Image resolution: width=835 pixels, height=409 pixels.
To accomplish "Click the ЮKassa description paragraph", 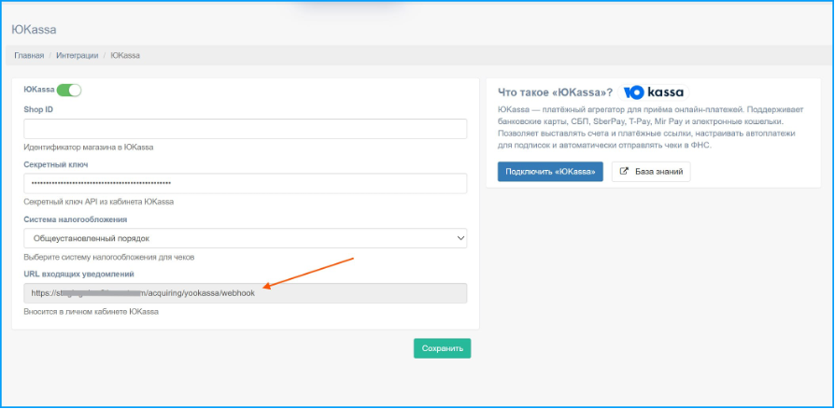I will 651,127.
